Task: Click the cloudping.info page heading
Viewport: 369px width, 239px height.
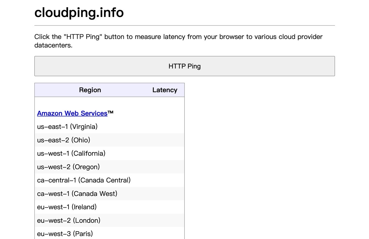Action: (x=79, y=12)
